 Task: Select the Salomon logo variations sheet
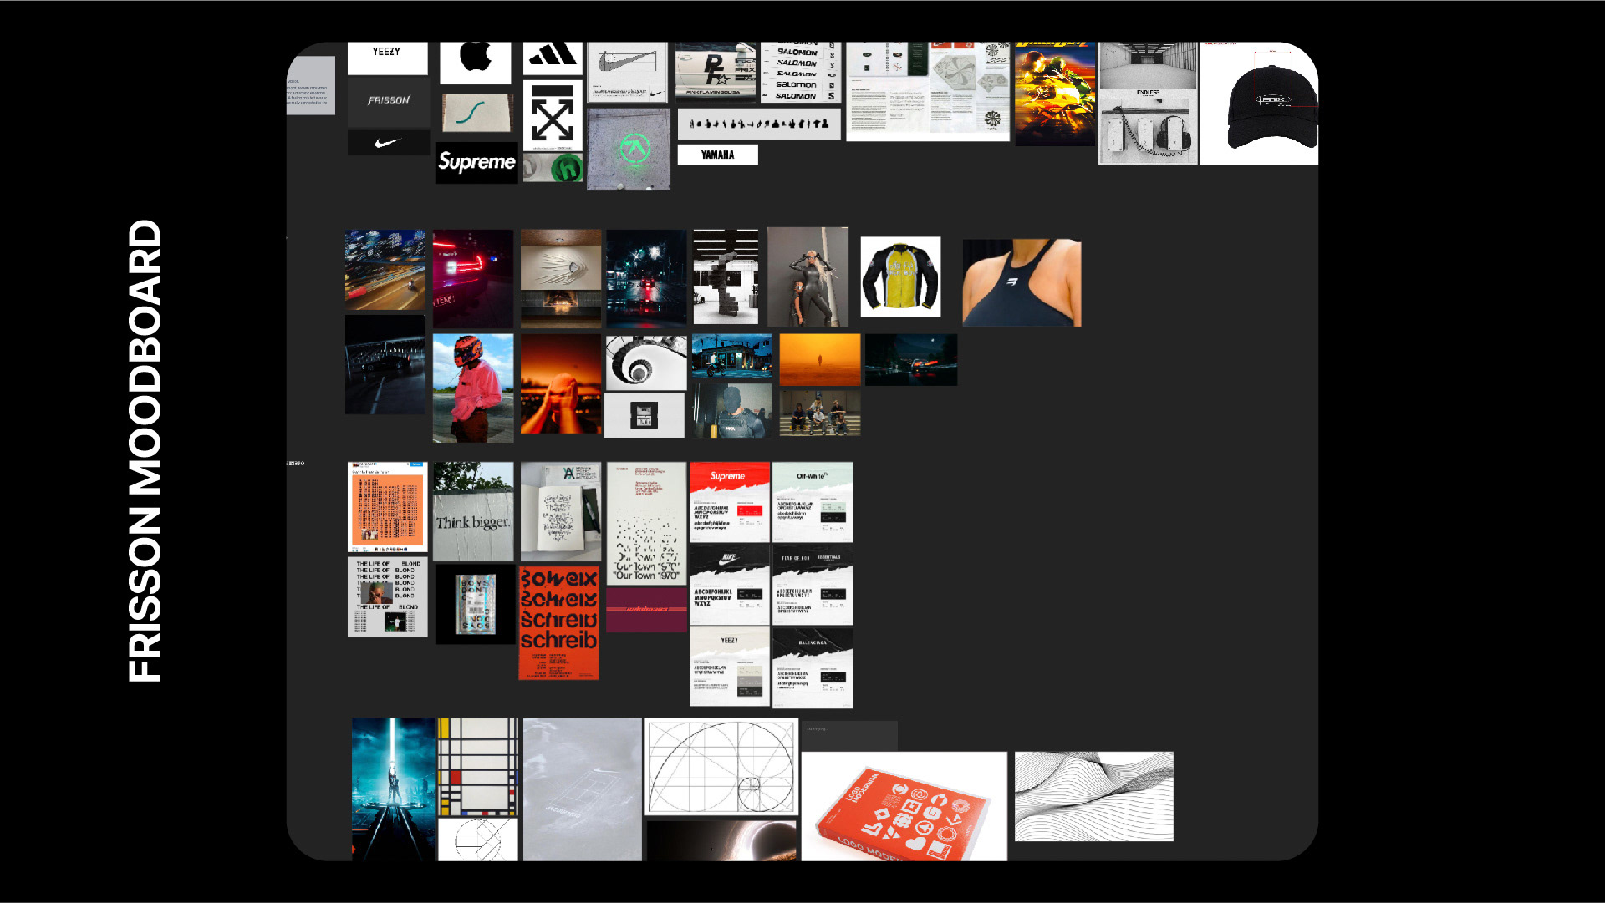coord(801,73)
